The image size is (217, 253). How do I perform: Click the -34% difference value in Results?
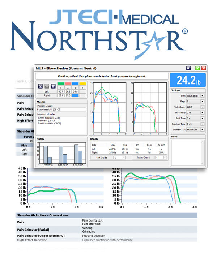[x=161, y=153]
